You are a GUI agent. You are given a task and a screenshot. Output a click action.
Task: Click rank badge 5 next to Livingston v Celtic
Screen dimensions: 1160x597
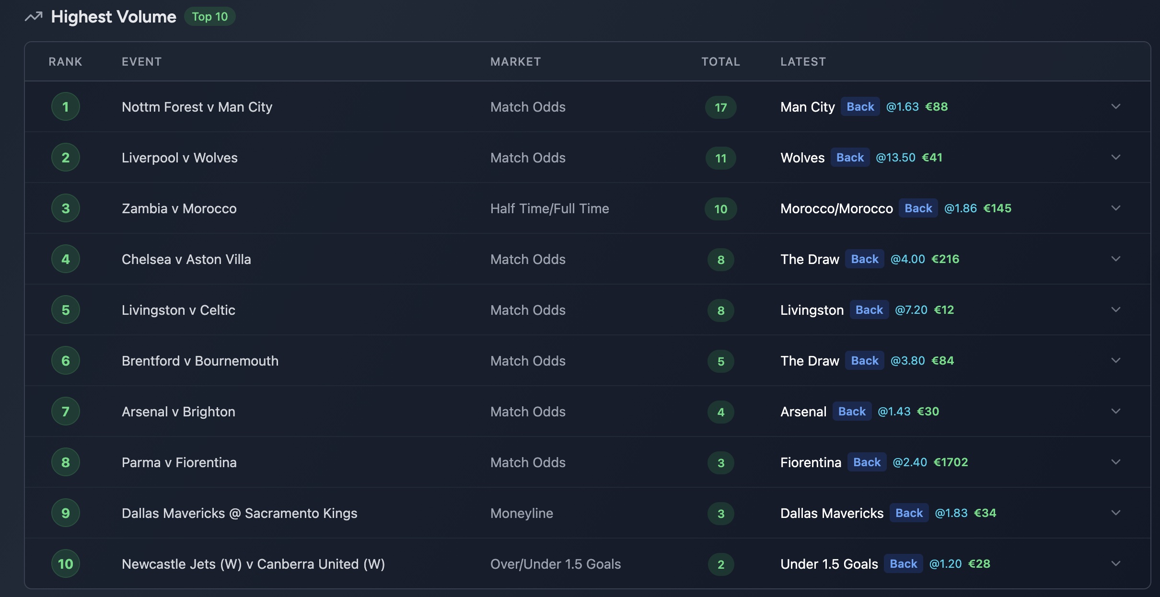pos(65,310)
